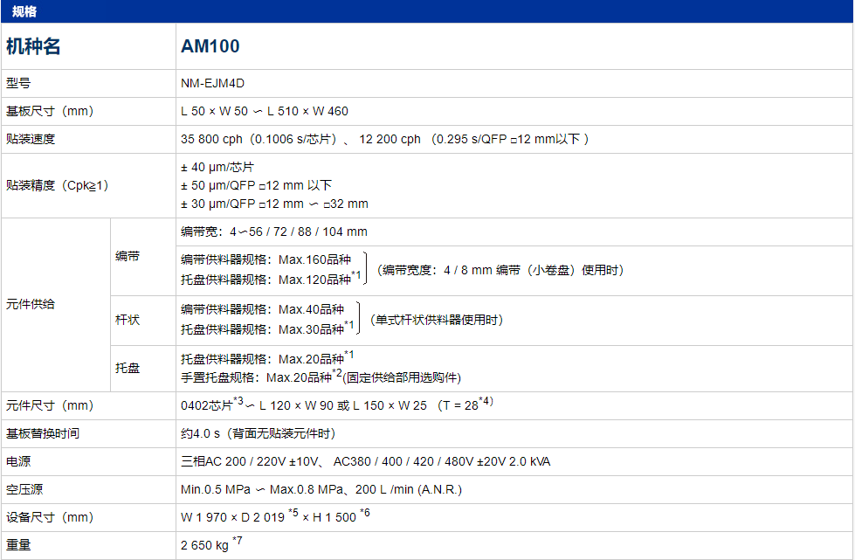Click the 编带宽度：4 / 8 mm note
Viewport: 855px width, 560px height.
tap(500, 270)
